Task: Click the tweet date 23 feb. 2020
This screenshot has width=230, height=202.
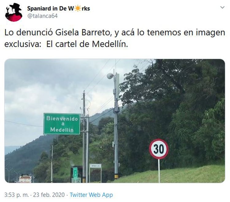Action: pyautogui.click(x=49, y=195)
